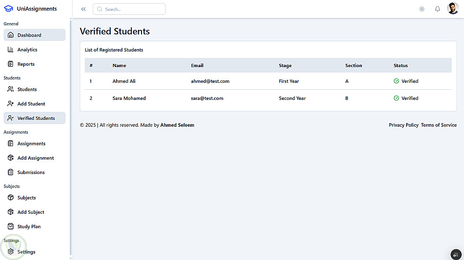Click the UniAssignments graduation cap logo
The width and height of the screenshot is (464, 260).
(x=8, y=9)
